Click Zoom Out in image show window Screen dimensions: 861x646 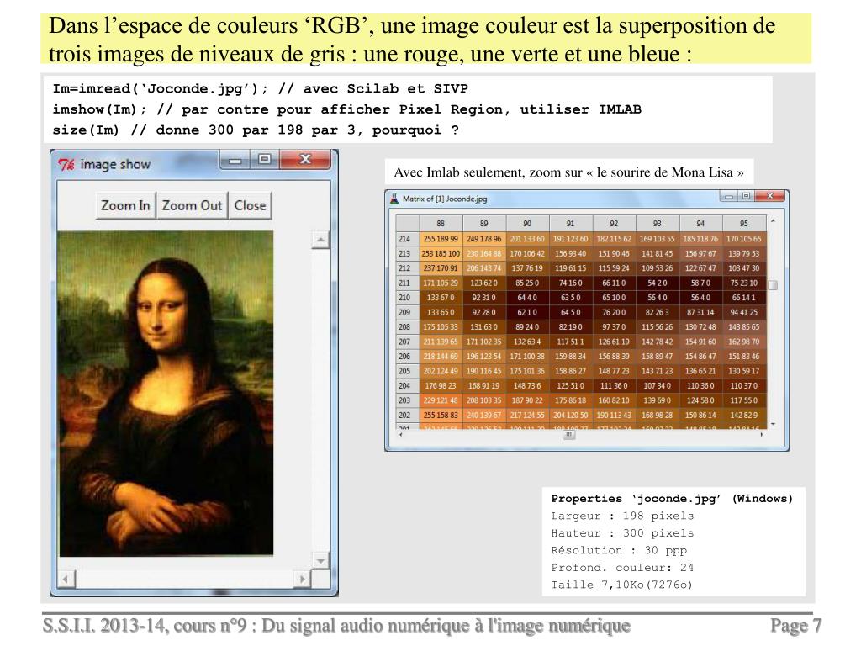pos(192,205)
